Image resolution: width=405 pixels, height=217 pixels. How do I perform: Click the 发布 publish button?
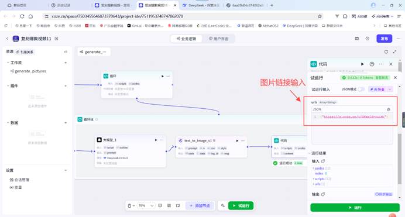coord(385,39)
